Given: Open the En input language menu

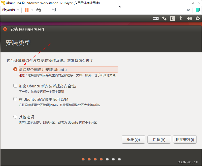Looking at the screenshot, I should 173,18.
